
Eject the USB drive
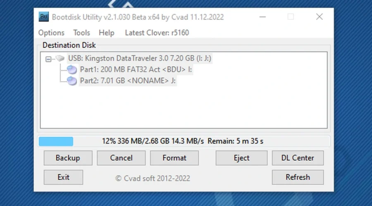241,158
